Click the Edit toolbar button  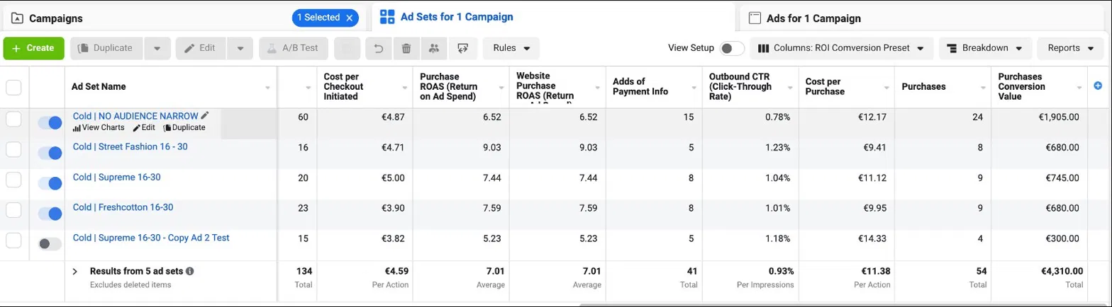point(201,48)
